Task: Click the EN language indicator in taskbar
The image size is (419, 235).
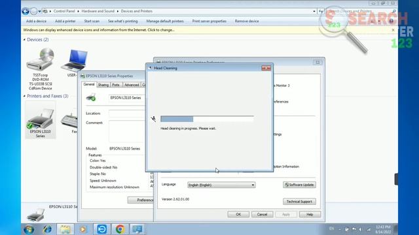Action: [x=332, y=228]
